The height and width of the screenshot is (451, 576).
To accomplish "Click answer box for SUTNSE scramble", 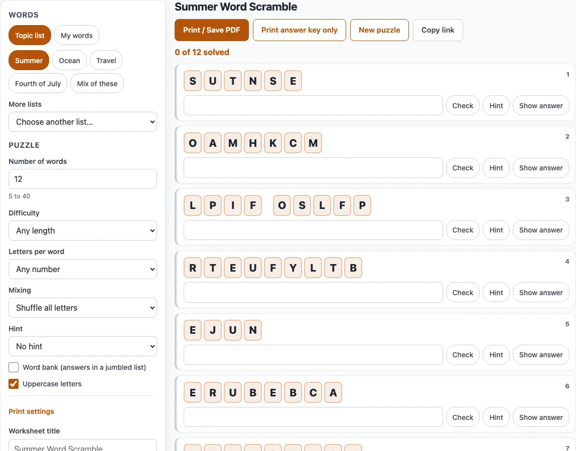I will pos(314,105).
